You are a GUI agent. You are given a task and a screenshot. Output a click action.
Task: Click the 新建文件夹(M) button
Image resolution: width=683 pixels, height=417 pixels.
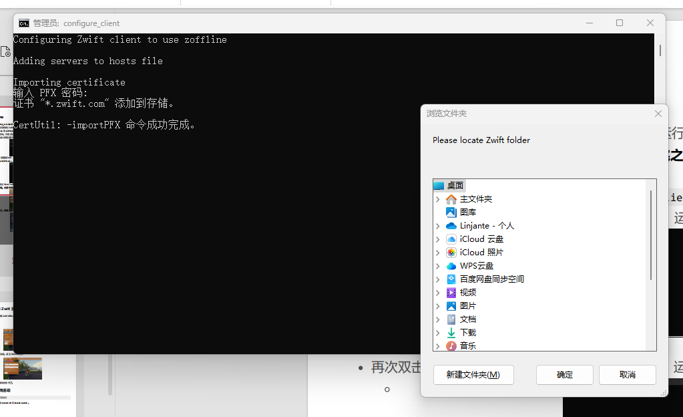(473, 375)
